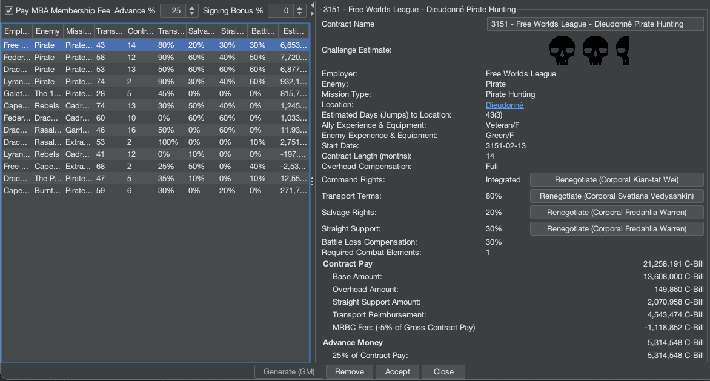Click the half skull challenge icon
Viewport: 710px width, 381px height.
click(x=623, y=50)
